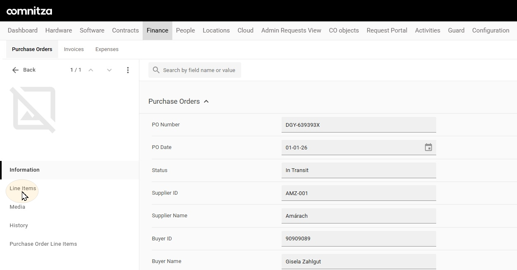Collapse the Purchase Orders section
517x270 pixels.
coord(206,101)
